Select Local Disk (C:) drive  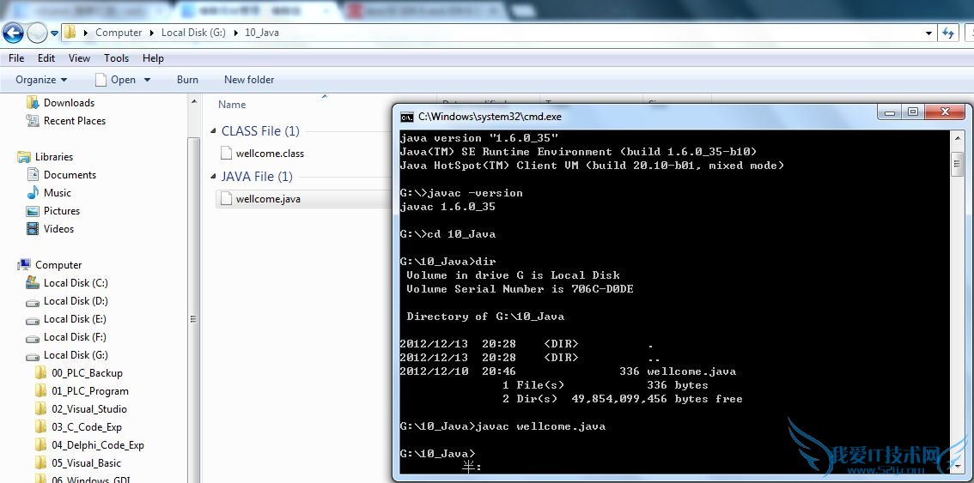[x=76, y=283]
